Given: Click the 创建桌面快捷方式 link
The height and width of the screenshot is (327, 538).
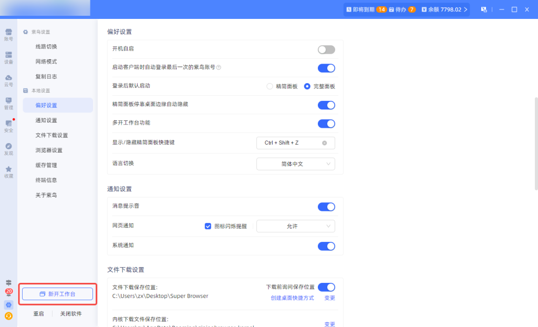Looking at the screenshot, I should point(292,298).
